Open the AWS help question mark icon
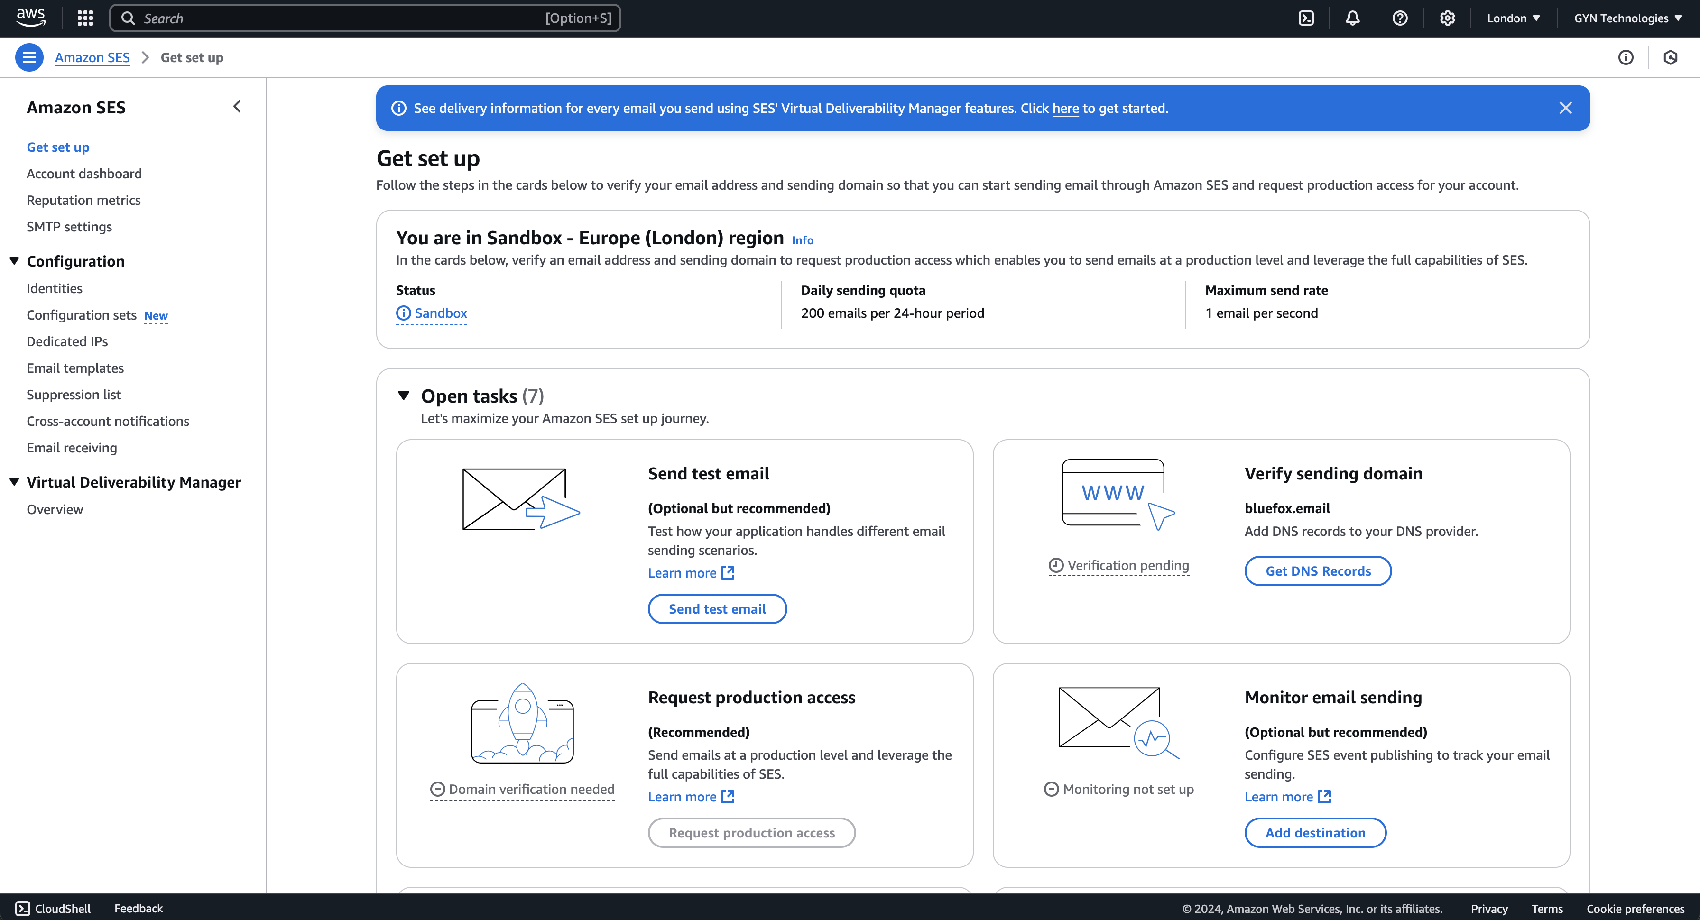The image size is (1700, 920). (1400, 18)
